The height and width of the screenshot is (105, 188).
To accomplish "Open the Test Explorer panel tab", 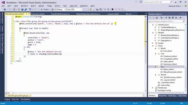I will (x=25, y=99).
